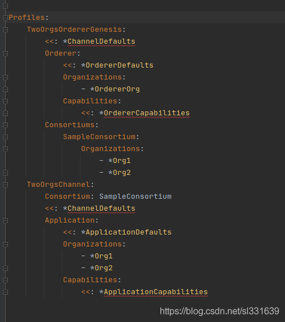The width and height of the screenshot is (285, 322).
Task: Fold the Organizations block above *OrdererOrg
Action: tap(5, 77)
